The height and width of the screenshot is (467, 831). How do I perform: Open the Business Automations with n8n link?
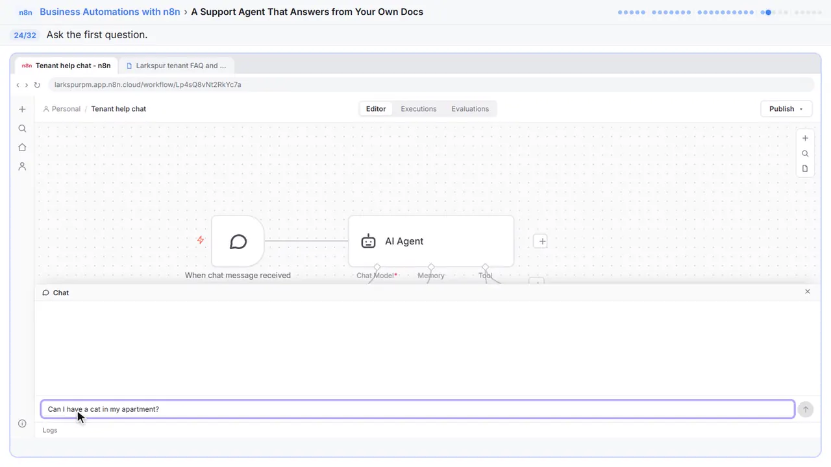click(110, 12)
